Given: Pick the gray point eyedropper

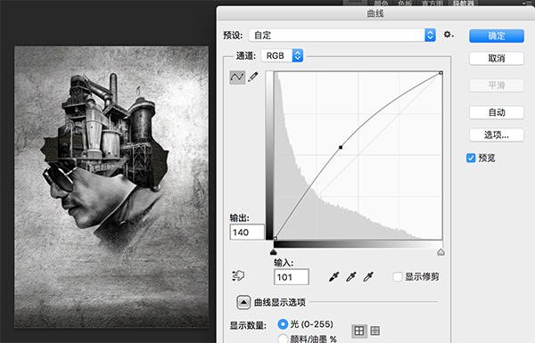Looking at the screenshot, I should [351, 276].
